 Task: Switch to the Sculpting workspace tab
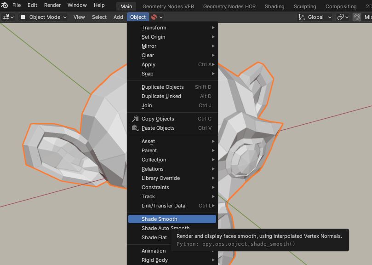[305, 6]
